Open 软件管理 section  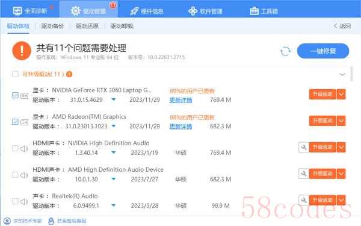tap(205, 11)
